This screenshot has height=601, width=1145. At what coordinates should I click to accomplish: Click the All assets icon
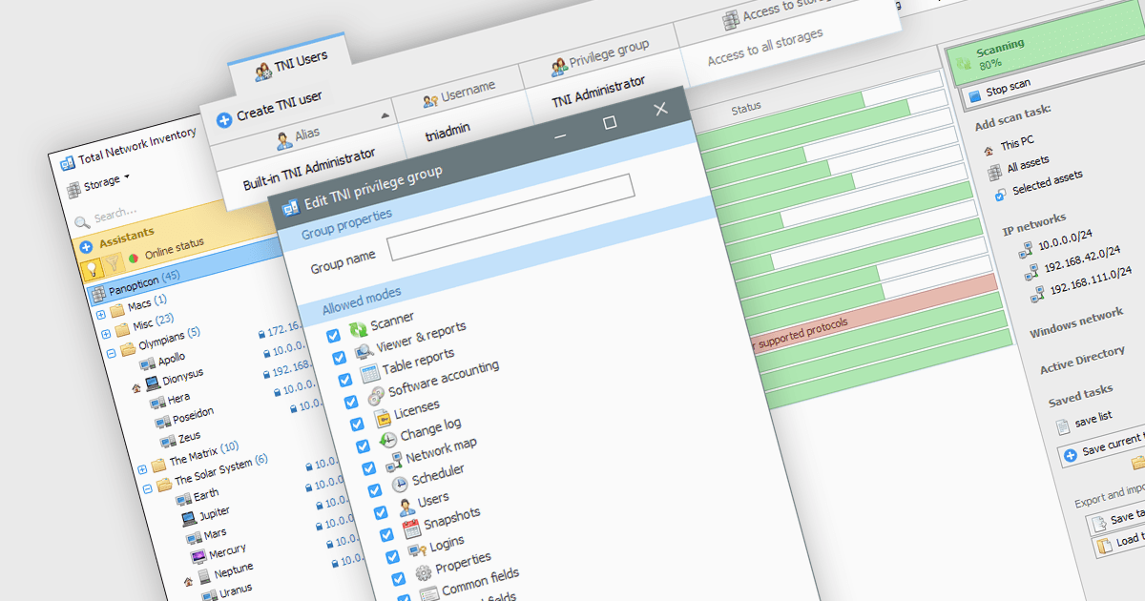click(x=996, y=171)
